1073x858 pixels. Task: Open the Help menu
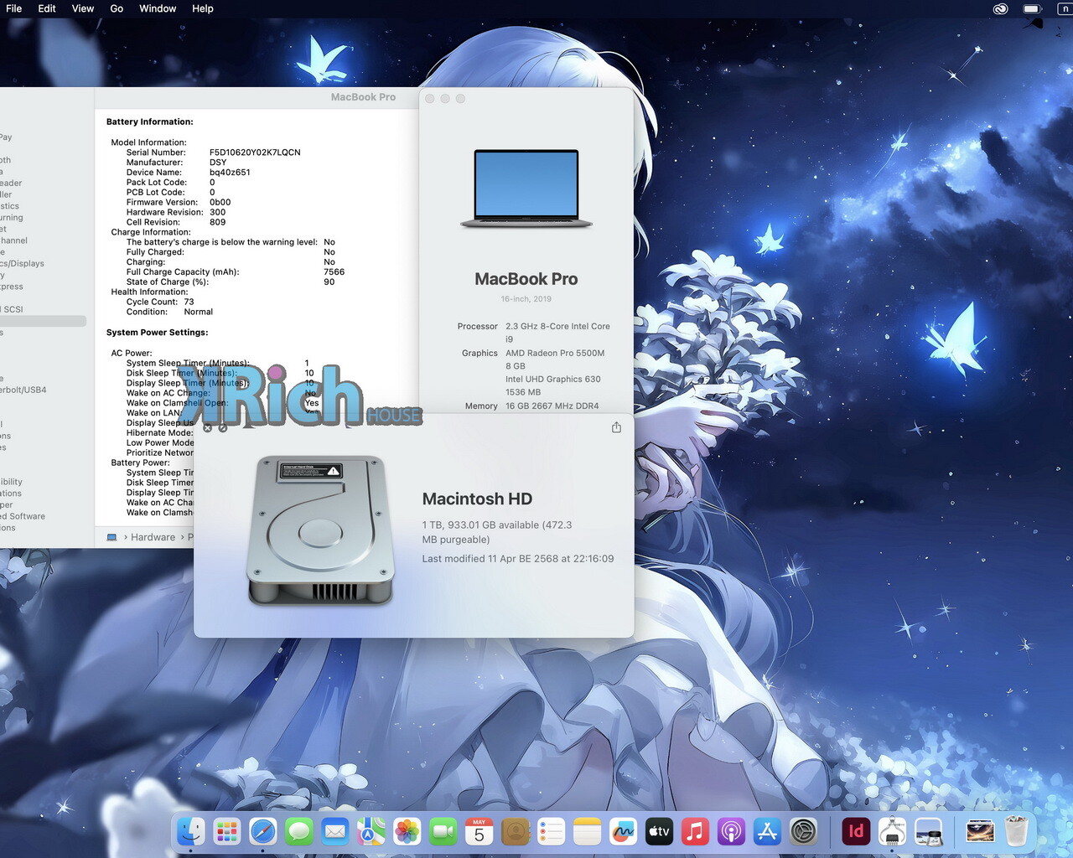point(203,8)
